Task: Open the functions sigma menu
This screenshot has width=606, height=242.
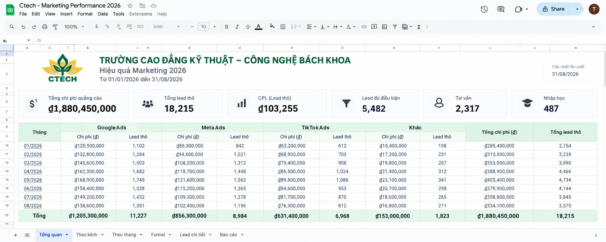Action: (419, 27)
